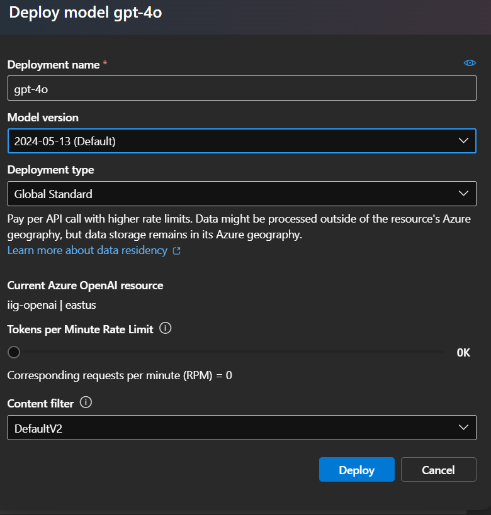Image resolution: width=491 pixels, height=515 pixels.
Task: Click the 0K rate limit value
Action: [463, 353]
